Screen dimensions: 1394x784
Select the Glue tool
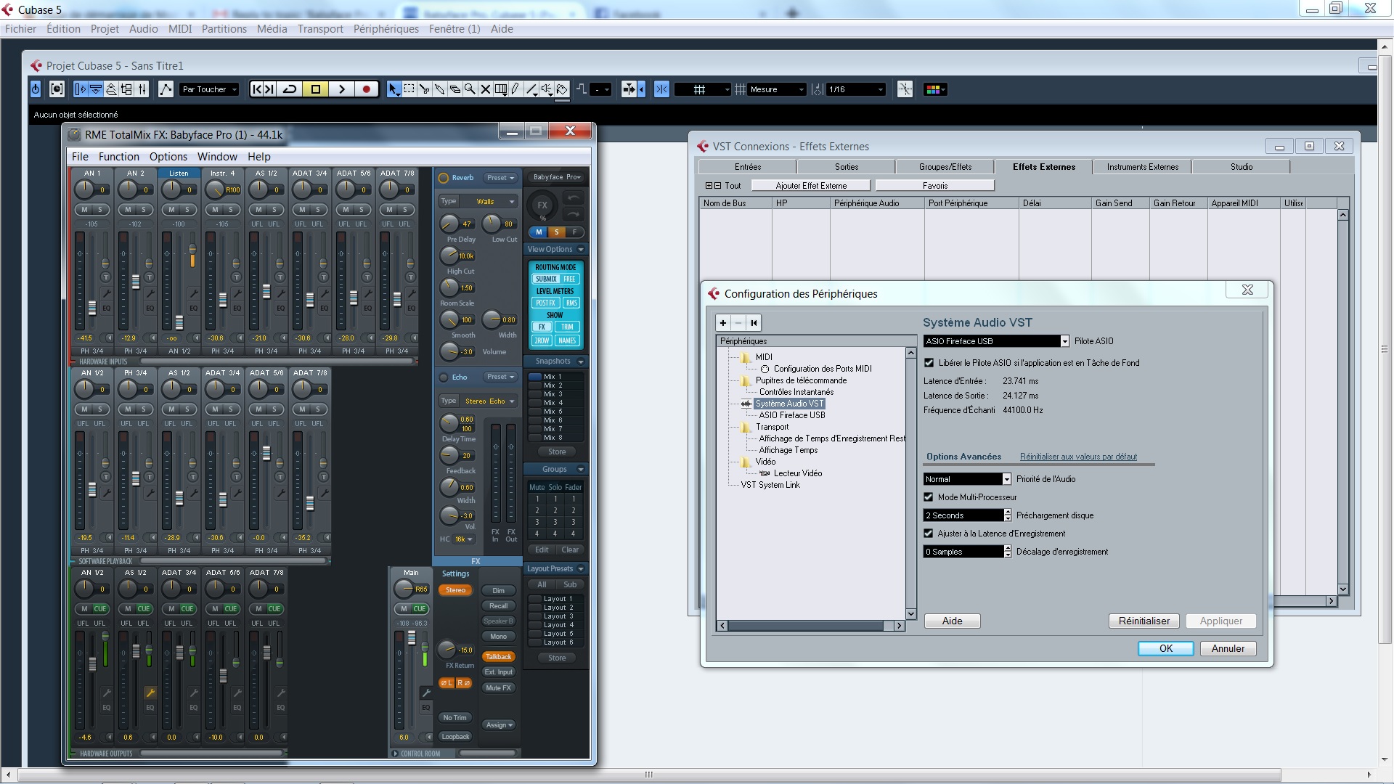pyautogui.click(x=440, y=89)
